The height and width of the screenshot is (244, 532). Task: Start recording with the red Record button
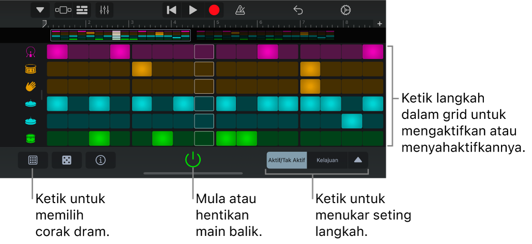214,10
